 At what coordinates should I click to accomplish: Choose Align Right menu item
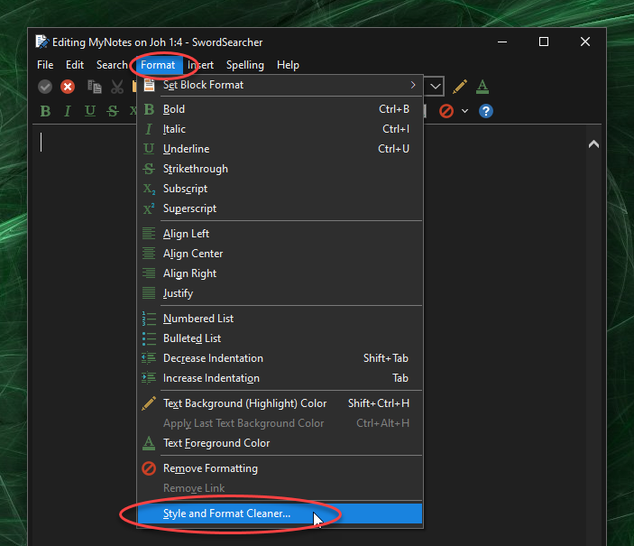[x=280, y=273]
